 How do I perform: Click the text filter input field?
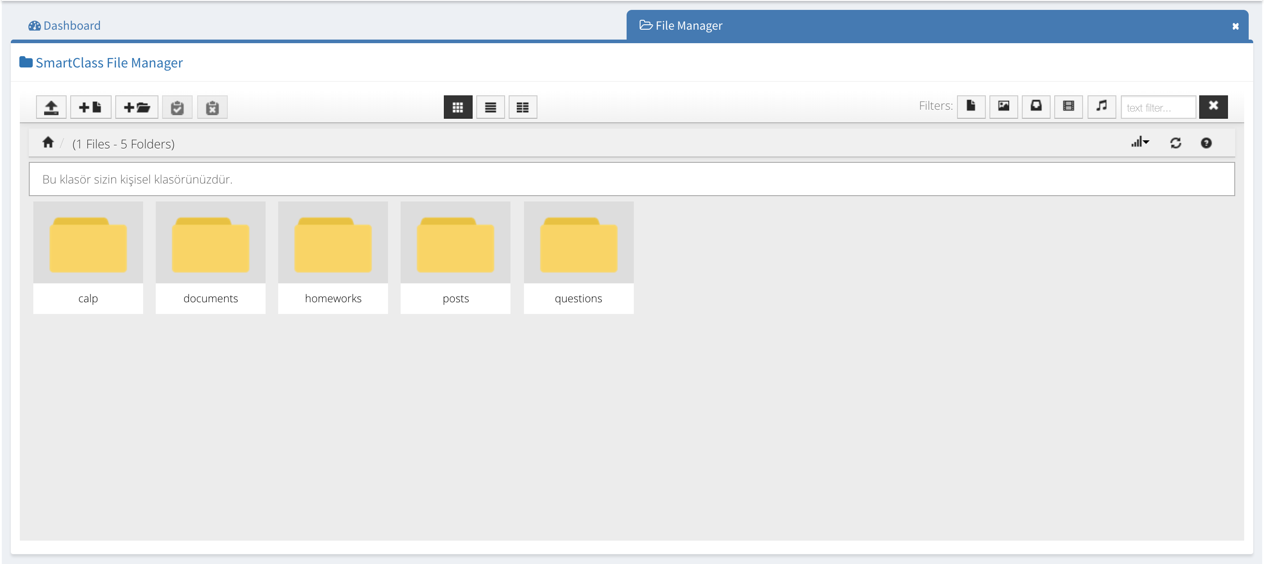click(x=1157, y=107)
